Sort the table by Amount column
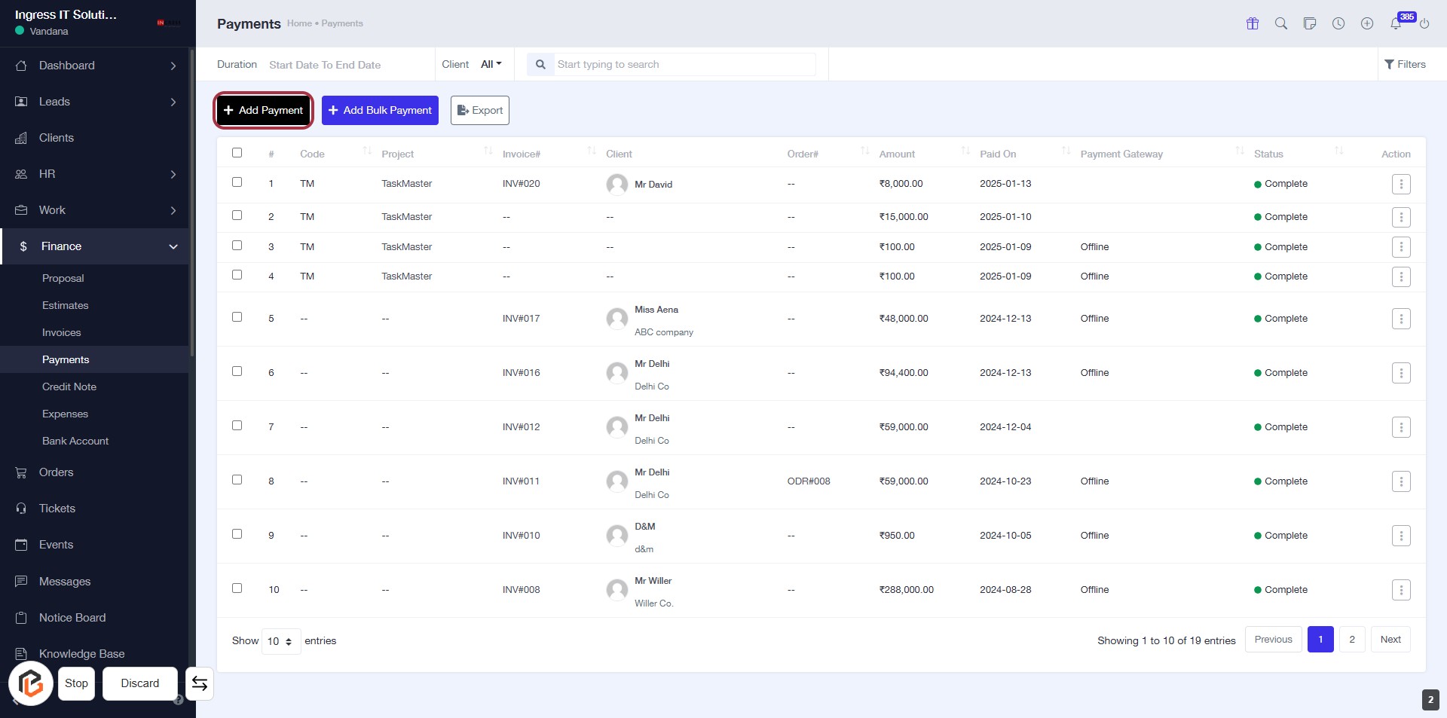Screen dimensions: 1447x718 [x=897, y=154]
